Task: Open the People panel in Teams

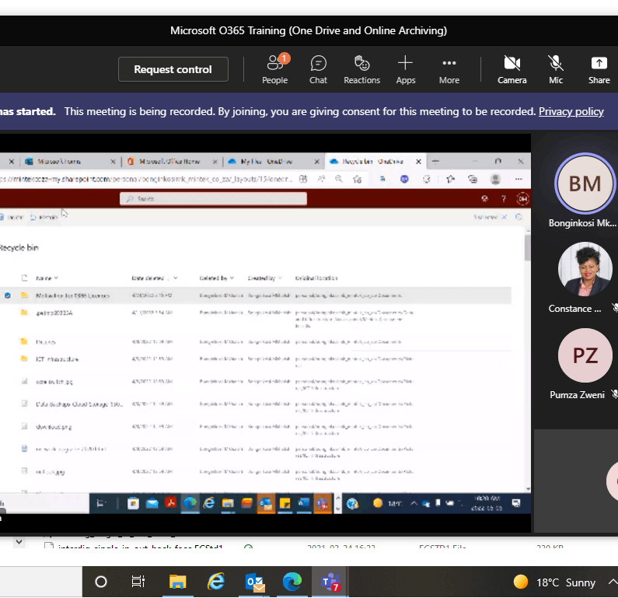Action: (274, 69)
